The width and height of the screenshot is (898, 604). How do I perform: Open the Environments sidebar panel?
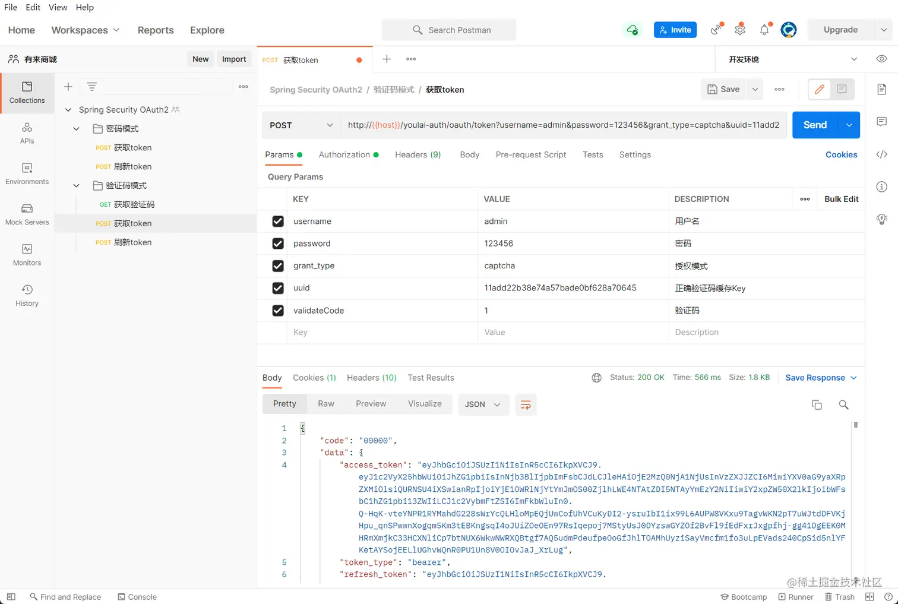tap(27, 173)
